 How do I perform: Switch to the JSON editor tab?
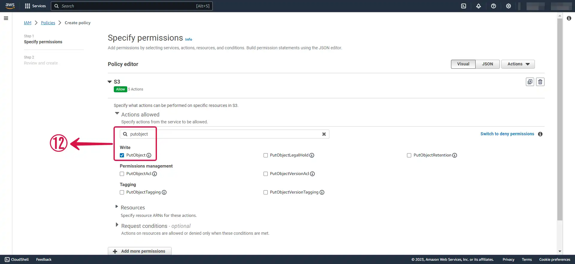[488, 64]
